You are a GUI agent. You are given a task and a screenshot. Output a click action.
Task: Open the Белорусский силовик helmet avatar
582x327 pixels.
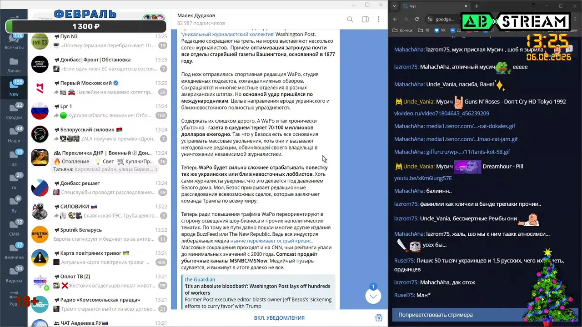pyautogui.click(x=40, y=134)
